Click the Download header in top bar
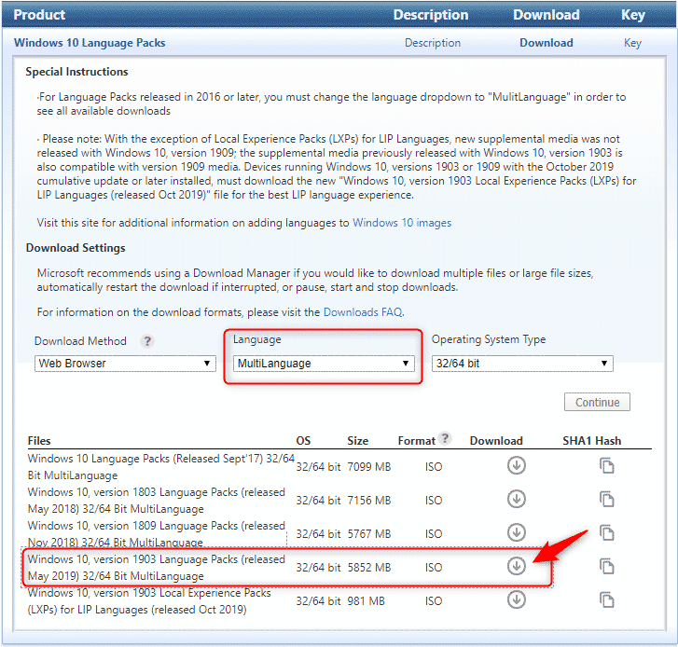 click(x=547, y=15)
